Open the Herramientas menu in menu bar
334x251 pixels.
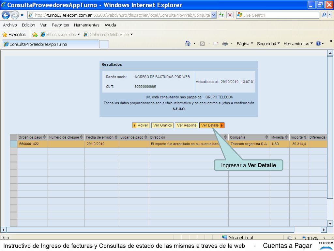click(86, 25)
